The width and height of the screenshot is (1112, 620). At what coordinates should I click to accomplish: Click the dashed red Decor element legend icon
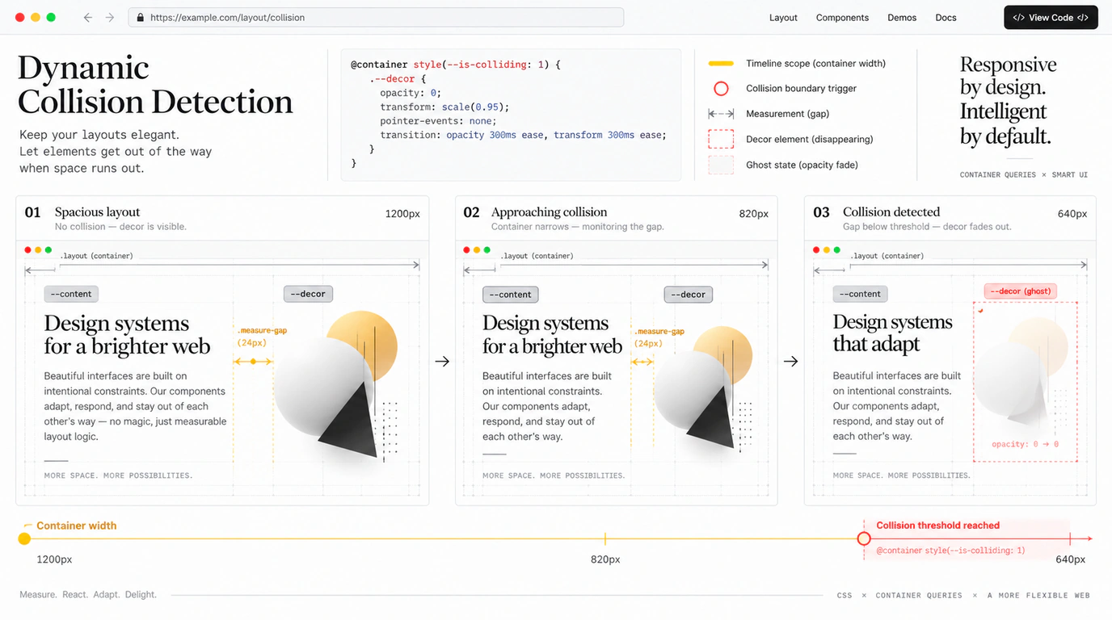pos(721,139)
